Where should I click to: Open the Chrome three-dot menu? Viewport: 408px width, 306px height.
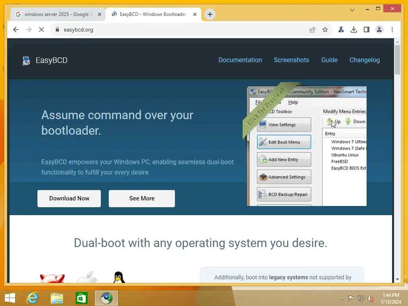coord(392,29)
